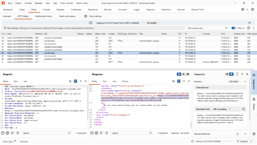Go to previous match in Request search

pos(13,133)
